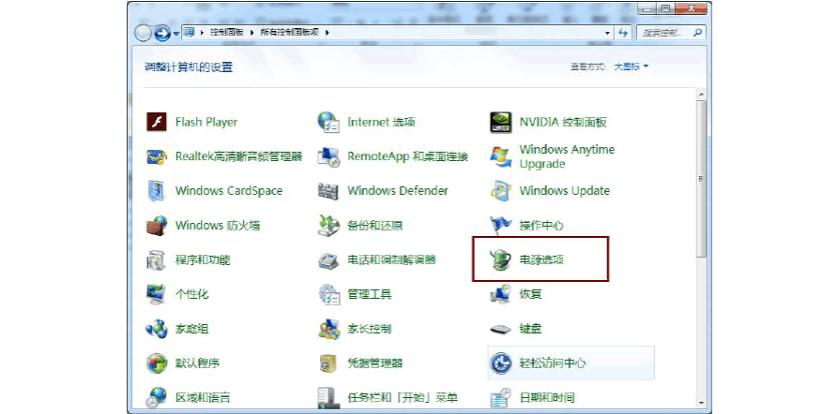This screenshot has height=414, width=838.
Task: Expand the chevron after 控制面板 in the address bar
Action: 252,33
